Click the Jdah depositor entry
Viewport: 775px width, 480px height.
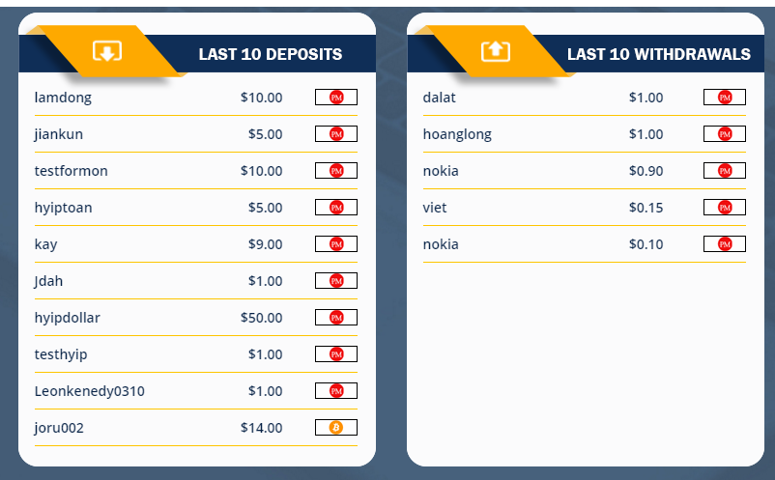(x=48, y=281)
